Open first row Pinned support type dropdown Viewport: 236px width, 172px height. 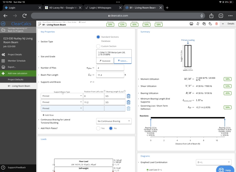tap(62, 96)
